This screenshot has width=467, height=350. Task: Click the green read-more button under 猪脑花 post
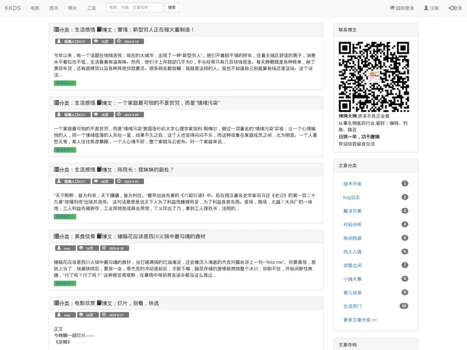[65, 283]
